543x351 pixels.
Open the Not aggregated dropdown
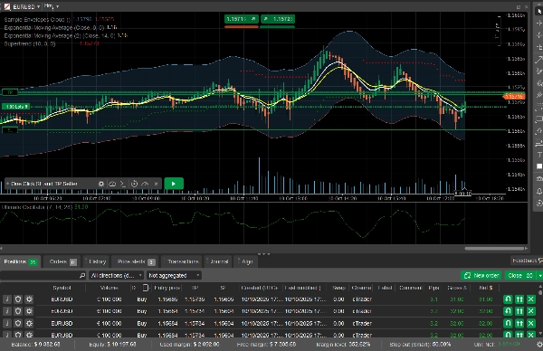174,276
